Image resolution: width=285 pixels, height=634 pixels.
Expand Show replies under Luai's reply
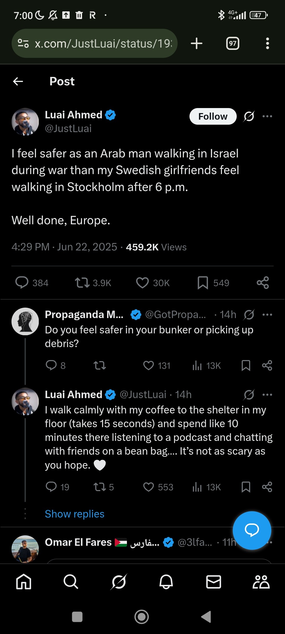pos(75,514)
